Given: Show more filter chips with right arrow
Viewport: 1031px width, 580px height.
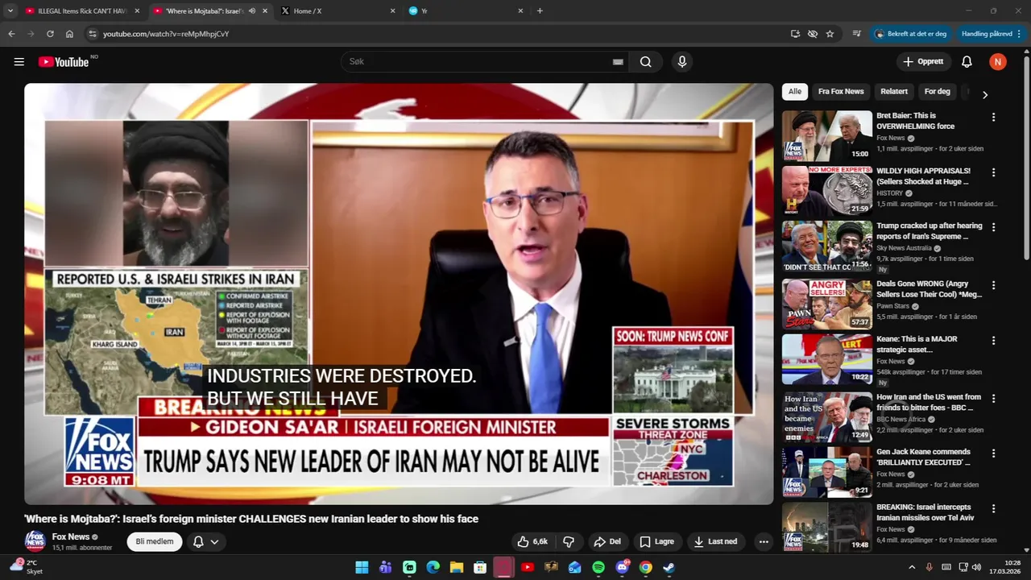Looking at the screenshot, I should [984, 94].
